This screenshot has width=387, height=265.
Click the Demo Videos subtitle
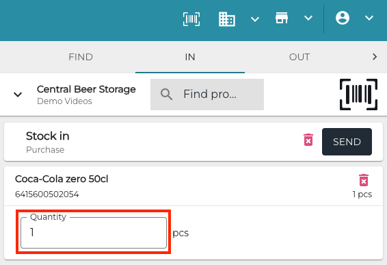[x=64, y=101]
